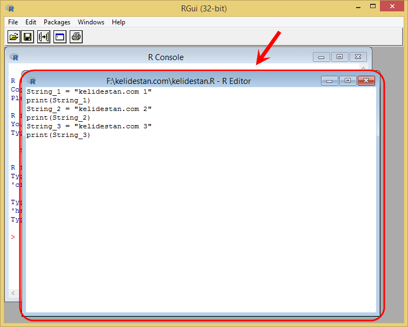
Task: Click the line String_1 = "kelidestan.com 1"
Action: pyautogui.click(x=89, y=92)
